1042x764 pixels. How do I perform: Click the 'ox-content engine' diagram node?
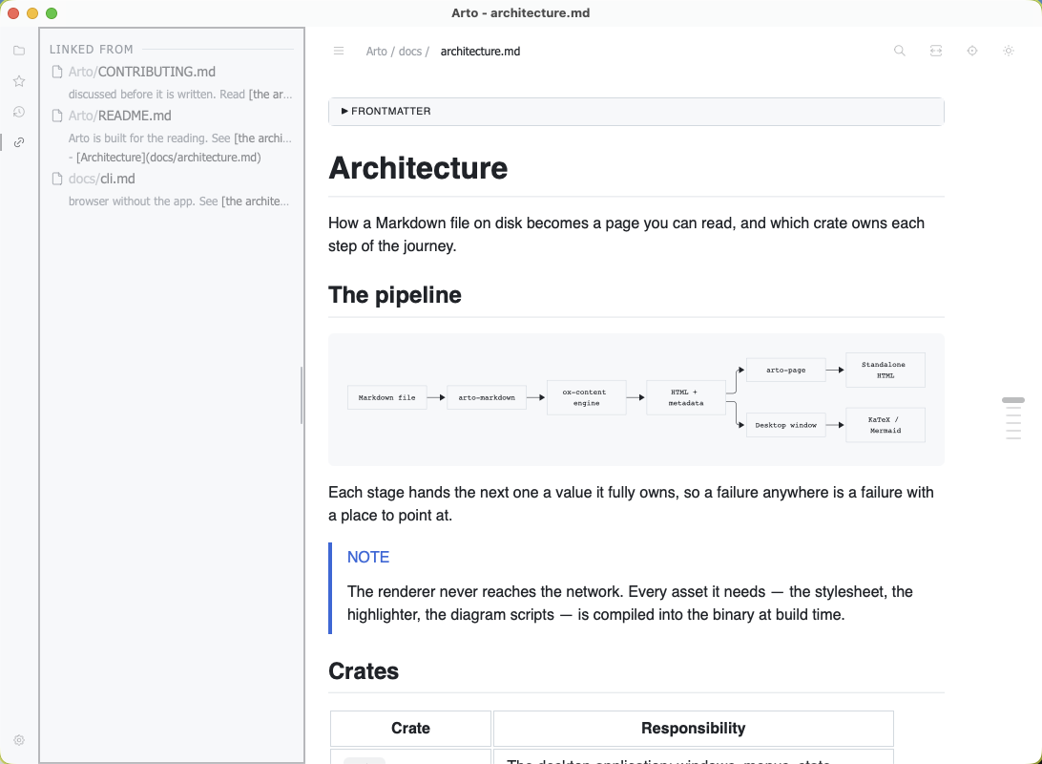[x=586, y=397]
